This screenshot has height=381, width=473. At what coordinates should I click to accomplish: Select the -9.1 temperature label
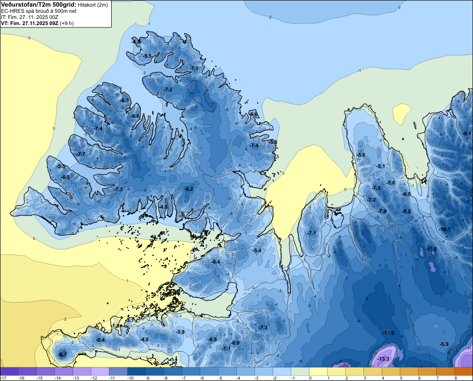(467, 133)
